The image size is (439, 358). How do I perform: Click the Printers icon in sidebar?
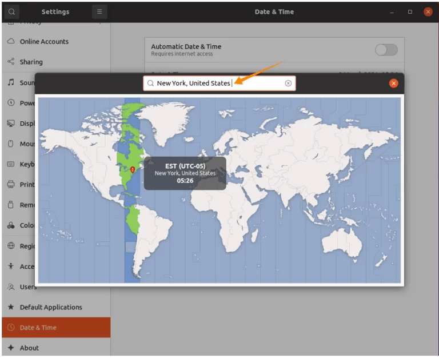click(11, 184)
